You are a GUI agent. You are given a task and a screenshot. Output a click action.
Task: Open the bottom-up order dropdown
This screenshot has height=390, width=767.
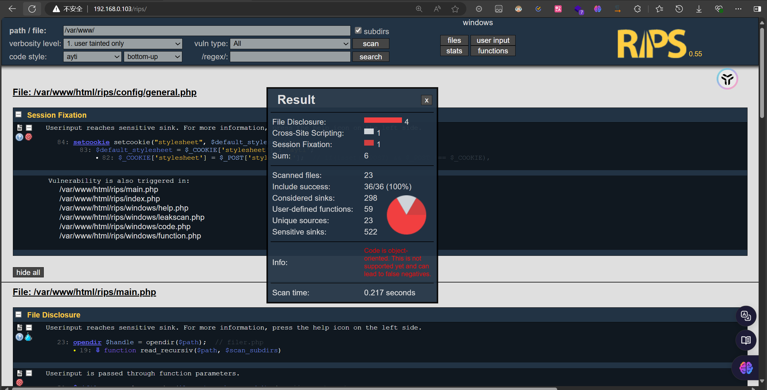153,57
